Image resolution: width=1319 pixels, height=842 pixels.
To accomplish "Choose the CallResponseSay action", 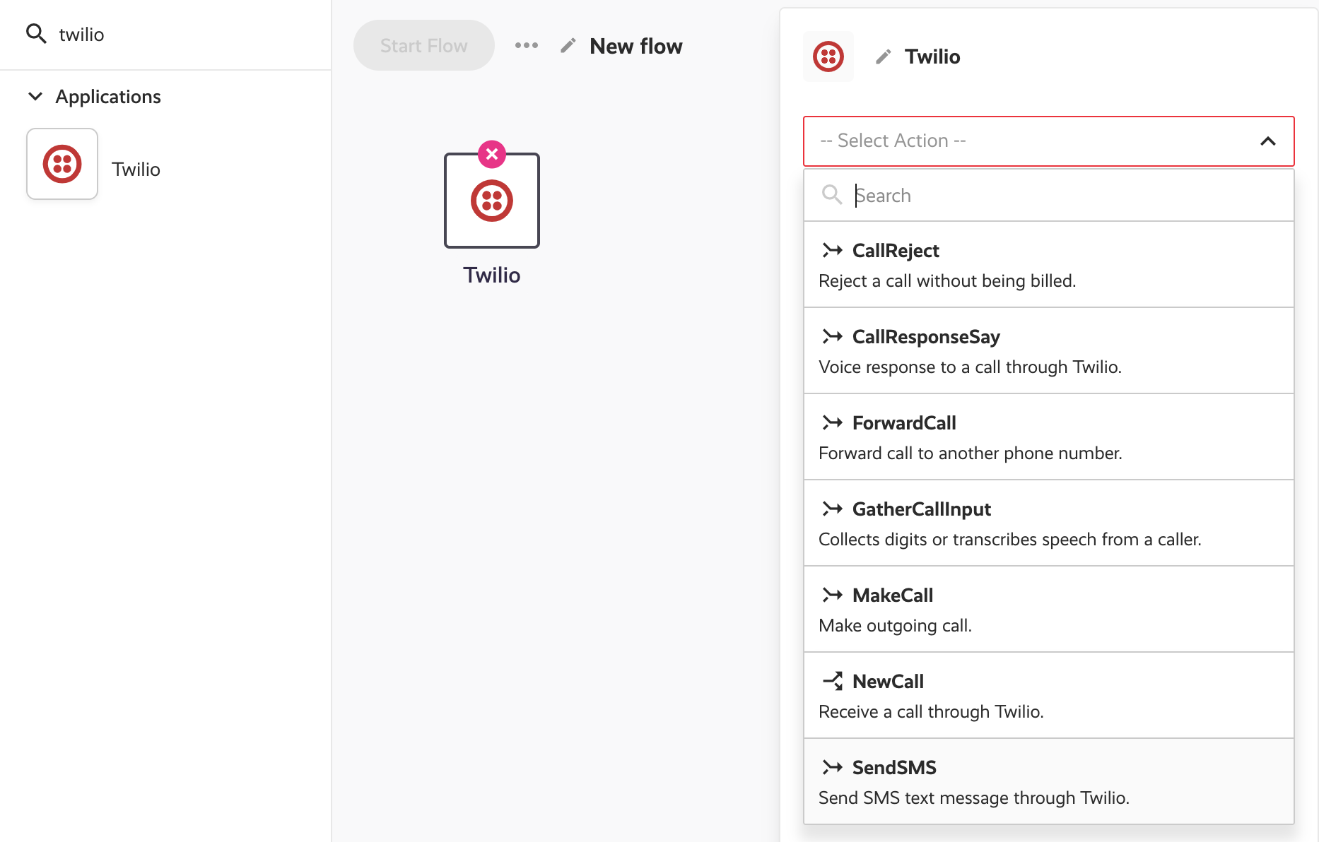I will click(1048, 351).
